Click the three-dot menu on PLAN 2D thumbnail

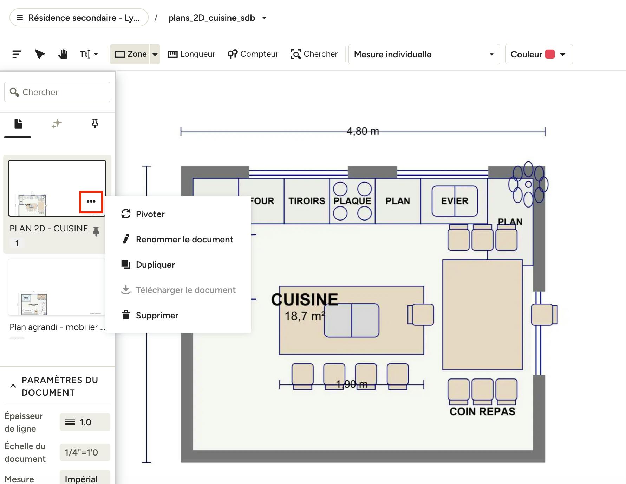point(91,202)
